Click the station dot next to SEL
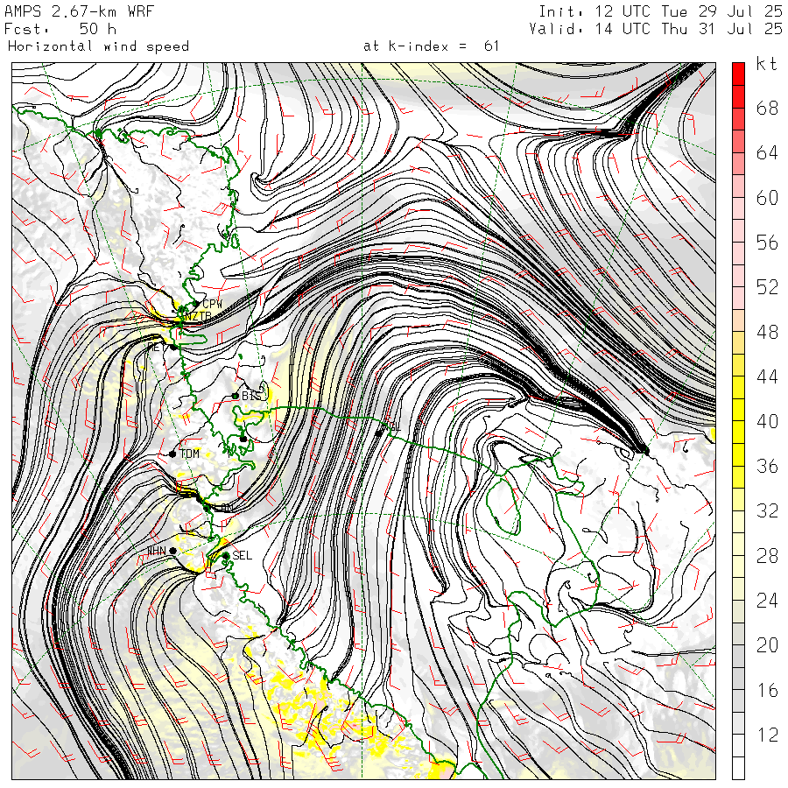The image size is (788, 788). click(226, 556)
